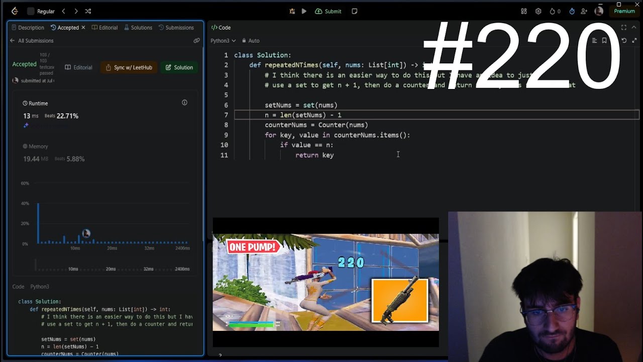Viewport: 643px width, 362px height.
Task: Go back with All Submissions arrow
Action: [12, 41]
